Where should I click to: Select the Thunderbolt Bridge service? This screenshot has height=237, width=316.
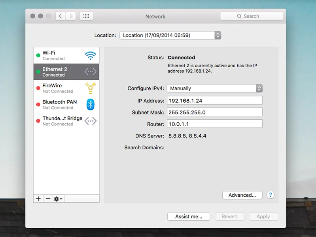coord(66,121)
